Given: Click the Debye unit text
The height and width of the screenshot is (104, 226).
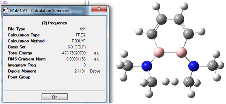Looking at the screenshot, I should click(x=95, y=71).
